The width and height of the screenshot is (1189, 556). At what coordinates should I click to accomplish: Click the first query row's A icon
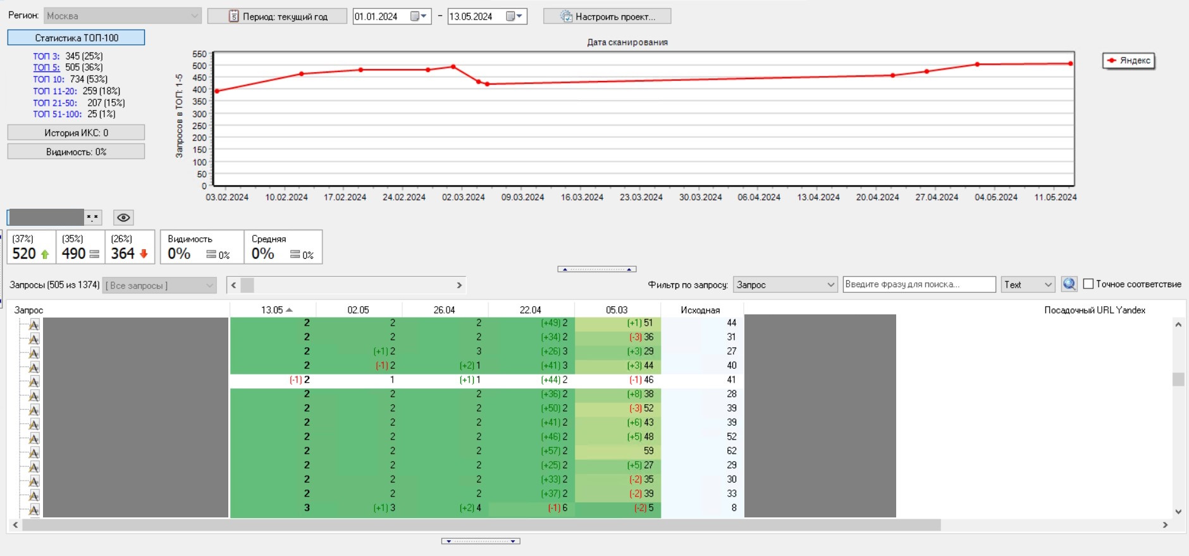(34, 324)
